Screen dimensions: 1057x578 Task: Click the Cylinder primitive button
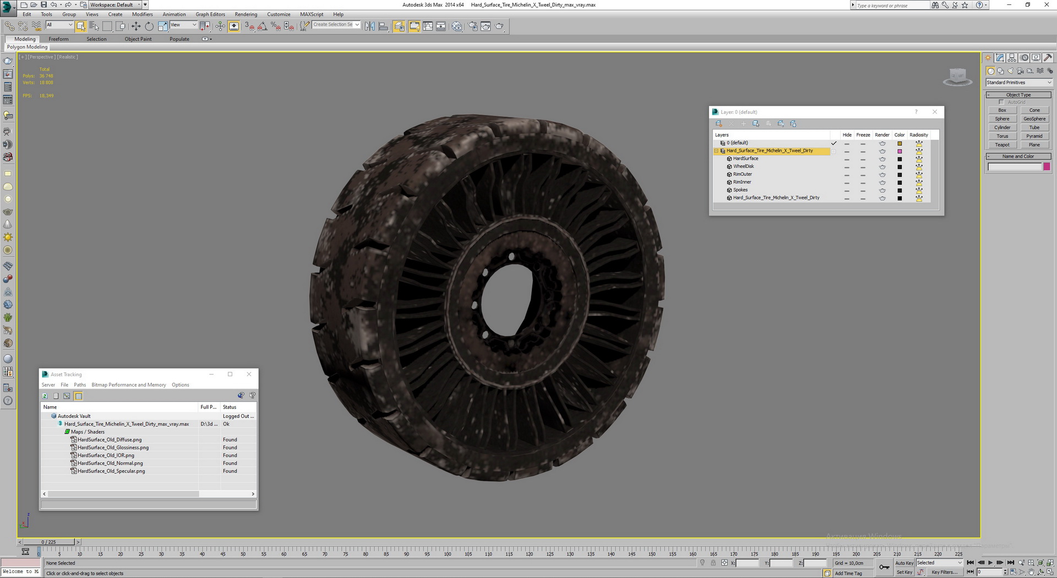(1002, 128)
